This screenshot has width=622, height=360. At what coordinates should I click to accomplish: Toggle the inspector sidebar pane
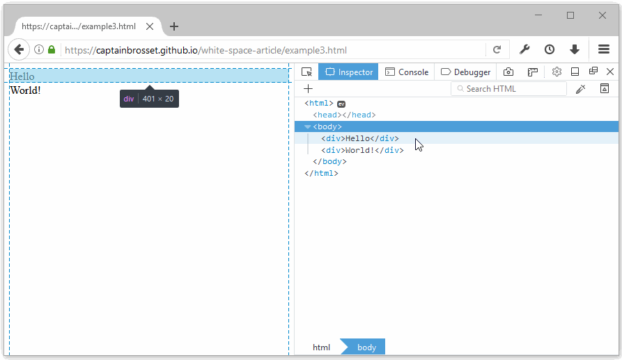coord(605,88)
